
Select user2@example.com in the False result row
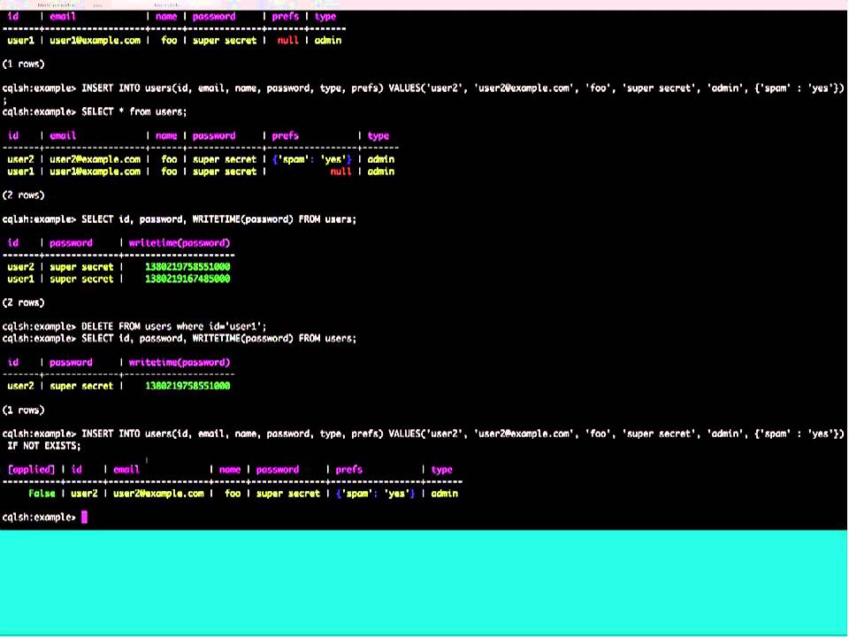click(158, 494)
